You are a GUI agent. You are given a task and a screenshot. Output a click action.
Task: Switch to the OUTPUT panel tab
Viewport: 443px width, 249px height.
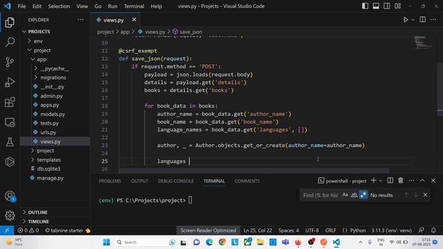click(139, 181)
